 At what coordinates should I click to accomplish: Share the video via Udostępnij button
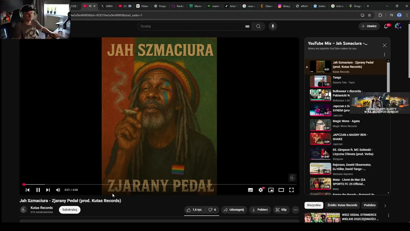[x=234, y=210]
